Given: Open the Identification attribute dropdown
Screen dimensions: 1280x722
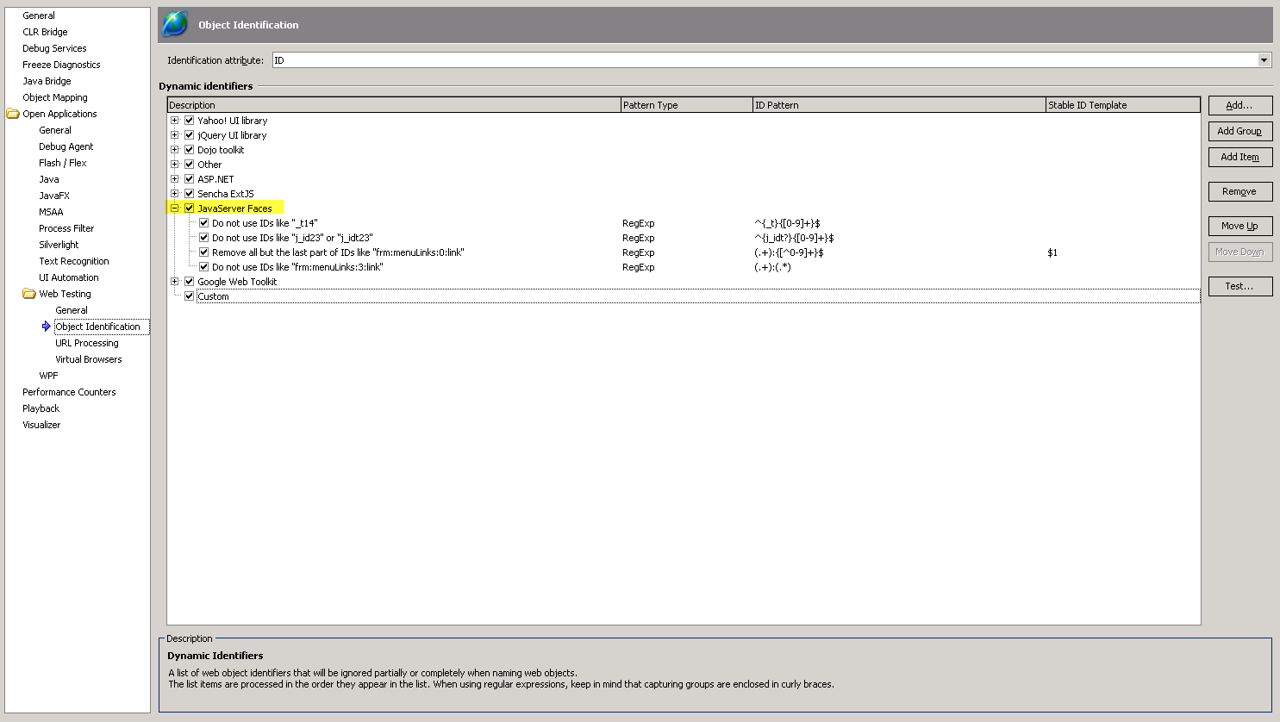Looking at the screenshot, I should pos(1264,60).
